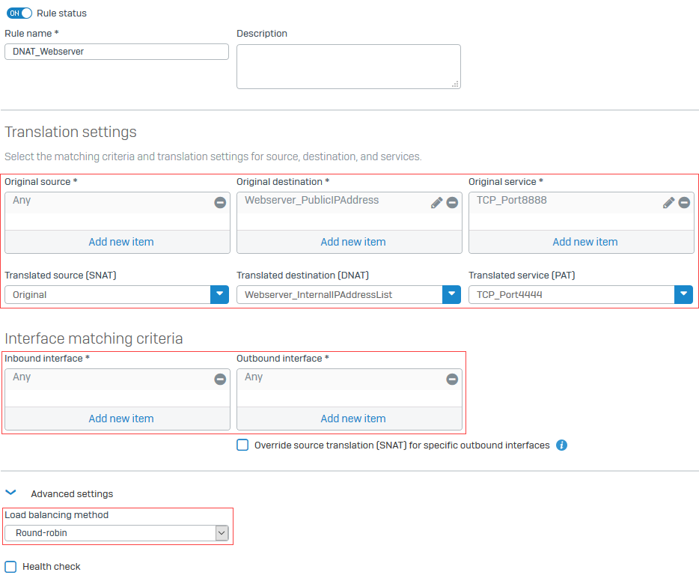Open Translated service (PAT) dropdown
699x581 pixels.
pyautogui.click(x=683, y=295)
